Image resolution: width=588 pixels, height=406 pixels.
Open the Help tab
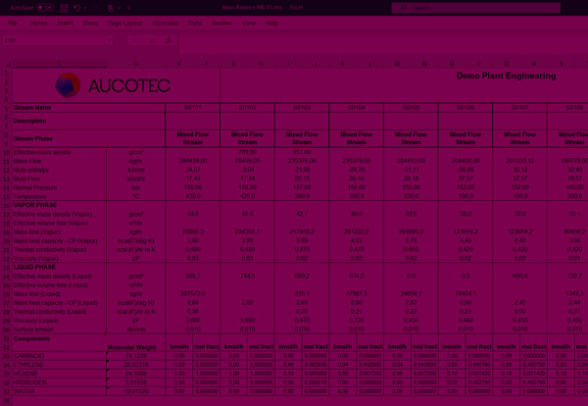(271, 23)
